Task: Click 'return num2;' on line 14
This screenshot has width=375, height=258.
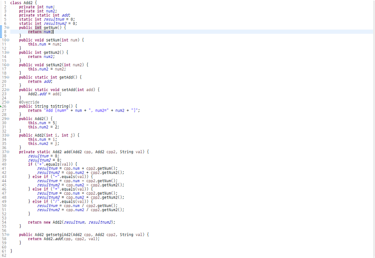Action: coord(41,56)
